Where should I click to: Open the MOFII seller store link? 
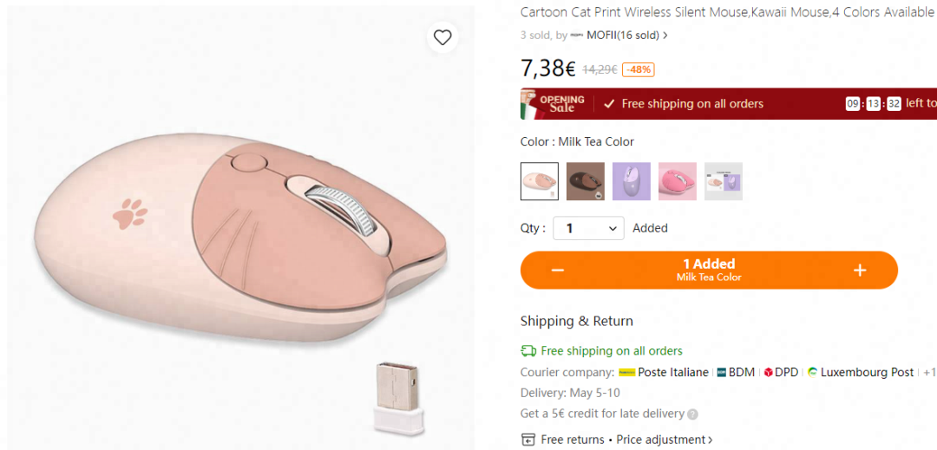coord(623,36)
